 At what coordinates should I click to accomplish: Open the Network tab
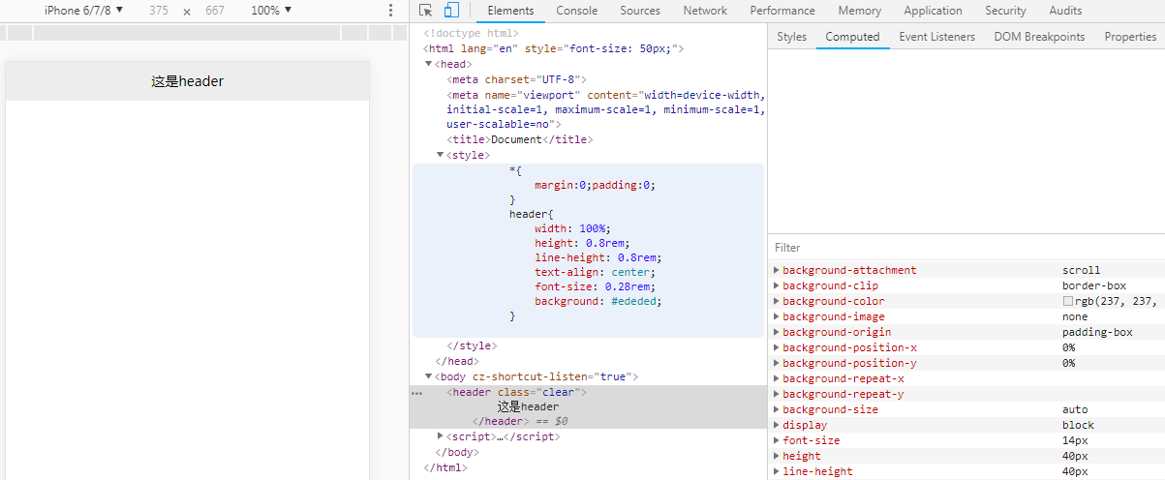click(x=705, y=11)
